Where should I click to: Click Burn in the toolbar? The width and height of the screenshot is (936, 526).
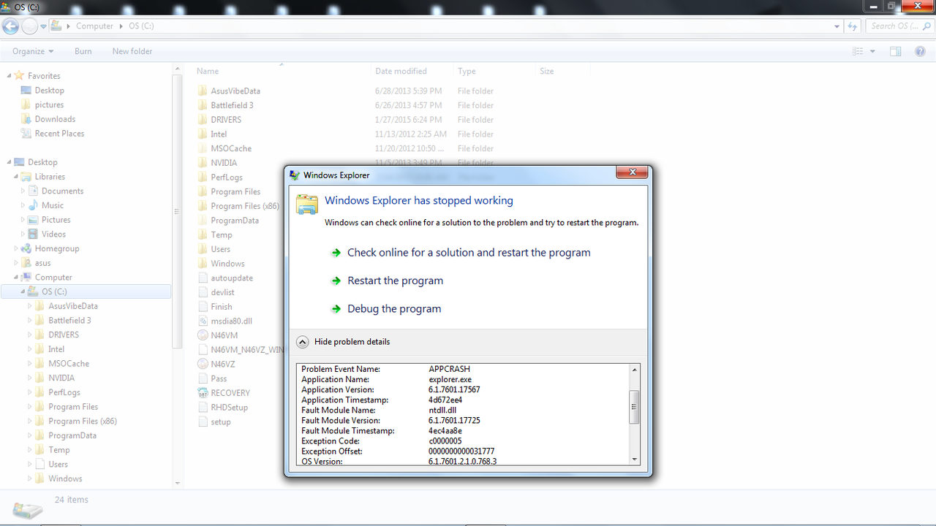tap(83, 51)
